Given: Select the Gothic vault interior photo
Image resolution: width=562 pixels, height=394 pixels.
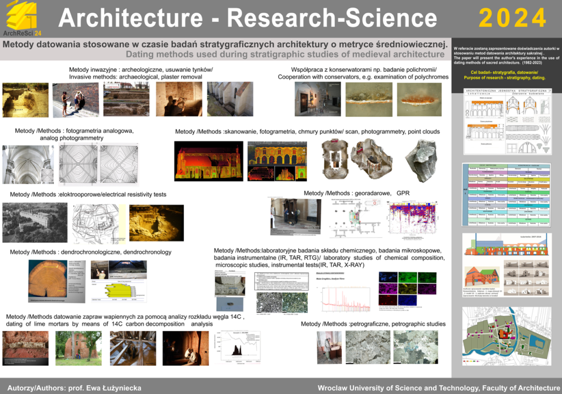Looking at the screenshot, I should pyautogui.click(x=27, y=164).
